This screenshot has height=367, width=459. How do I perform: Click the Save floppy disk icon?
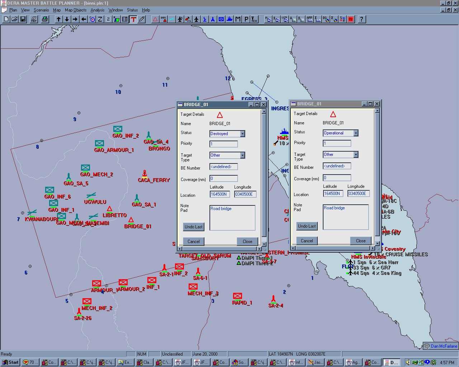pos(23,19)
